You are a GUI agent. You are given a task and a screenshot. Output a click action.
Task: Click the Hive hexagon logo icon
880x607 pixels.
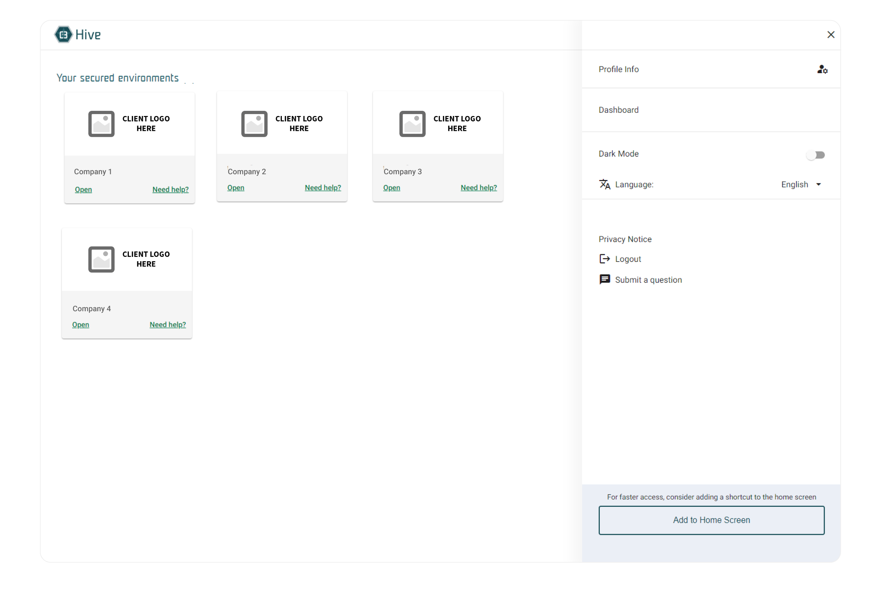tap(63, 34)
